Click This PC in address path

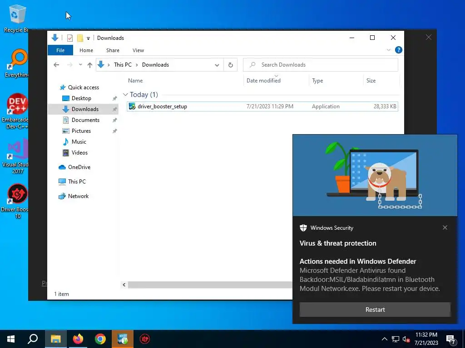pyautogui.click(x=123, y=65)
